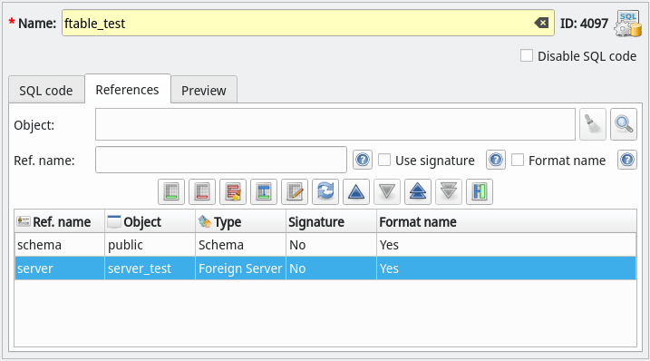Click the edit row pencil icon
The width and height of the screenshot is (650, 361).
pyautogui.click(x=295, y=191)
